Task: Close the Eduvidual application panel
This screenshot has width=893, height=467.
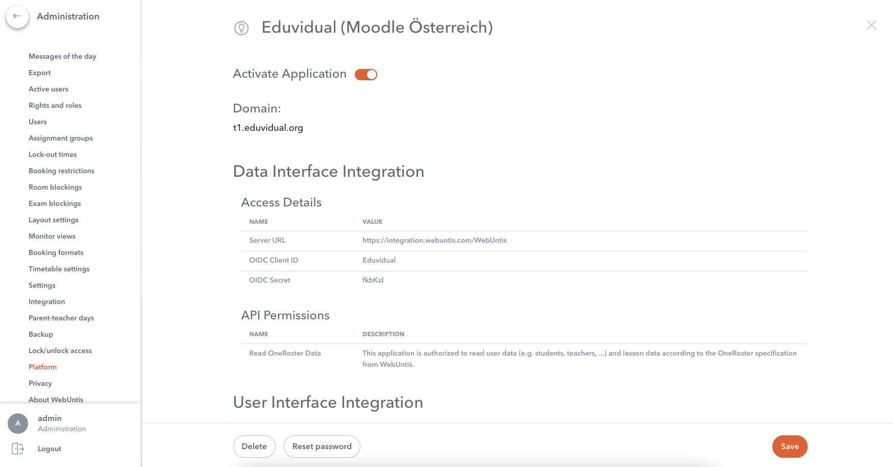Action: click(x=871, y=25)
